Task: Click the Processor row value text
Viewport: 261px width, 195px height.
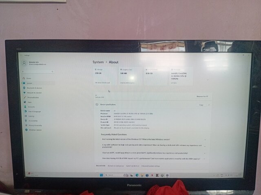Action: [x=133, y=114]
